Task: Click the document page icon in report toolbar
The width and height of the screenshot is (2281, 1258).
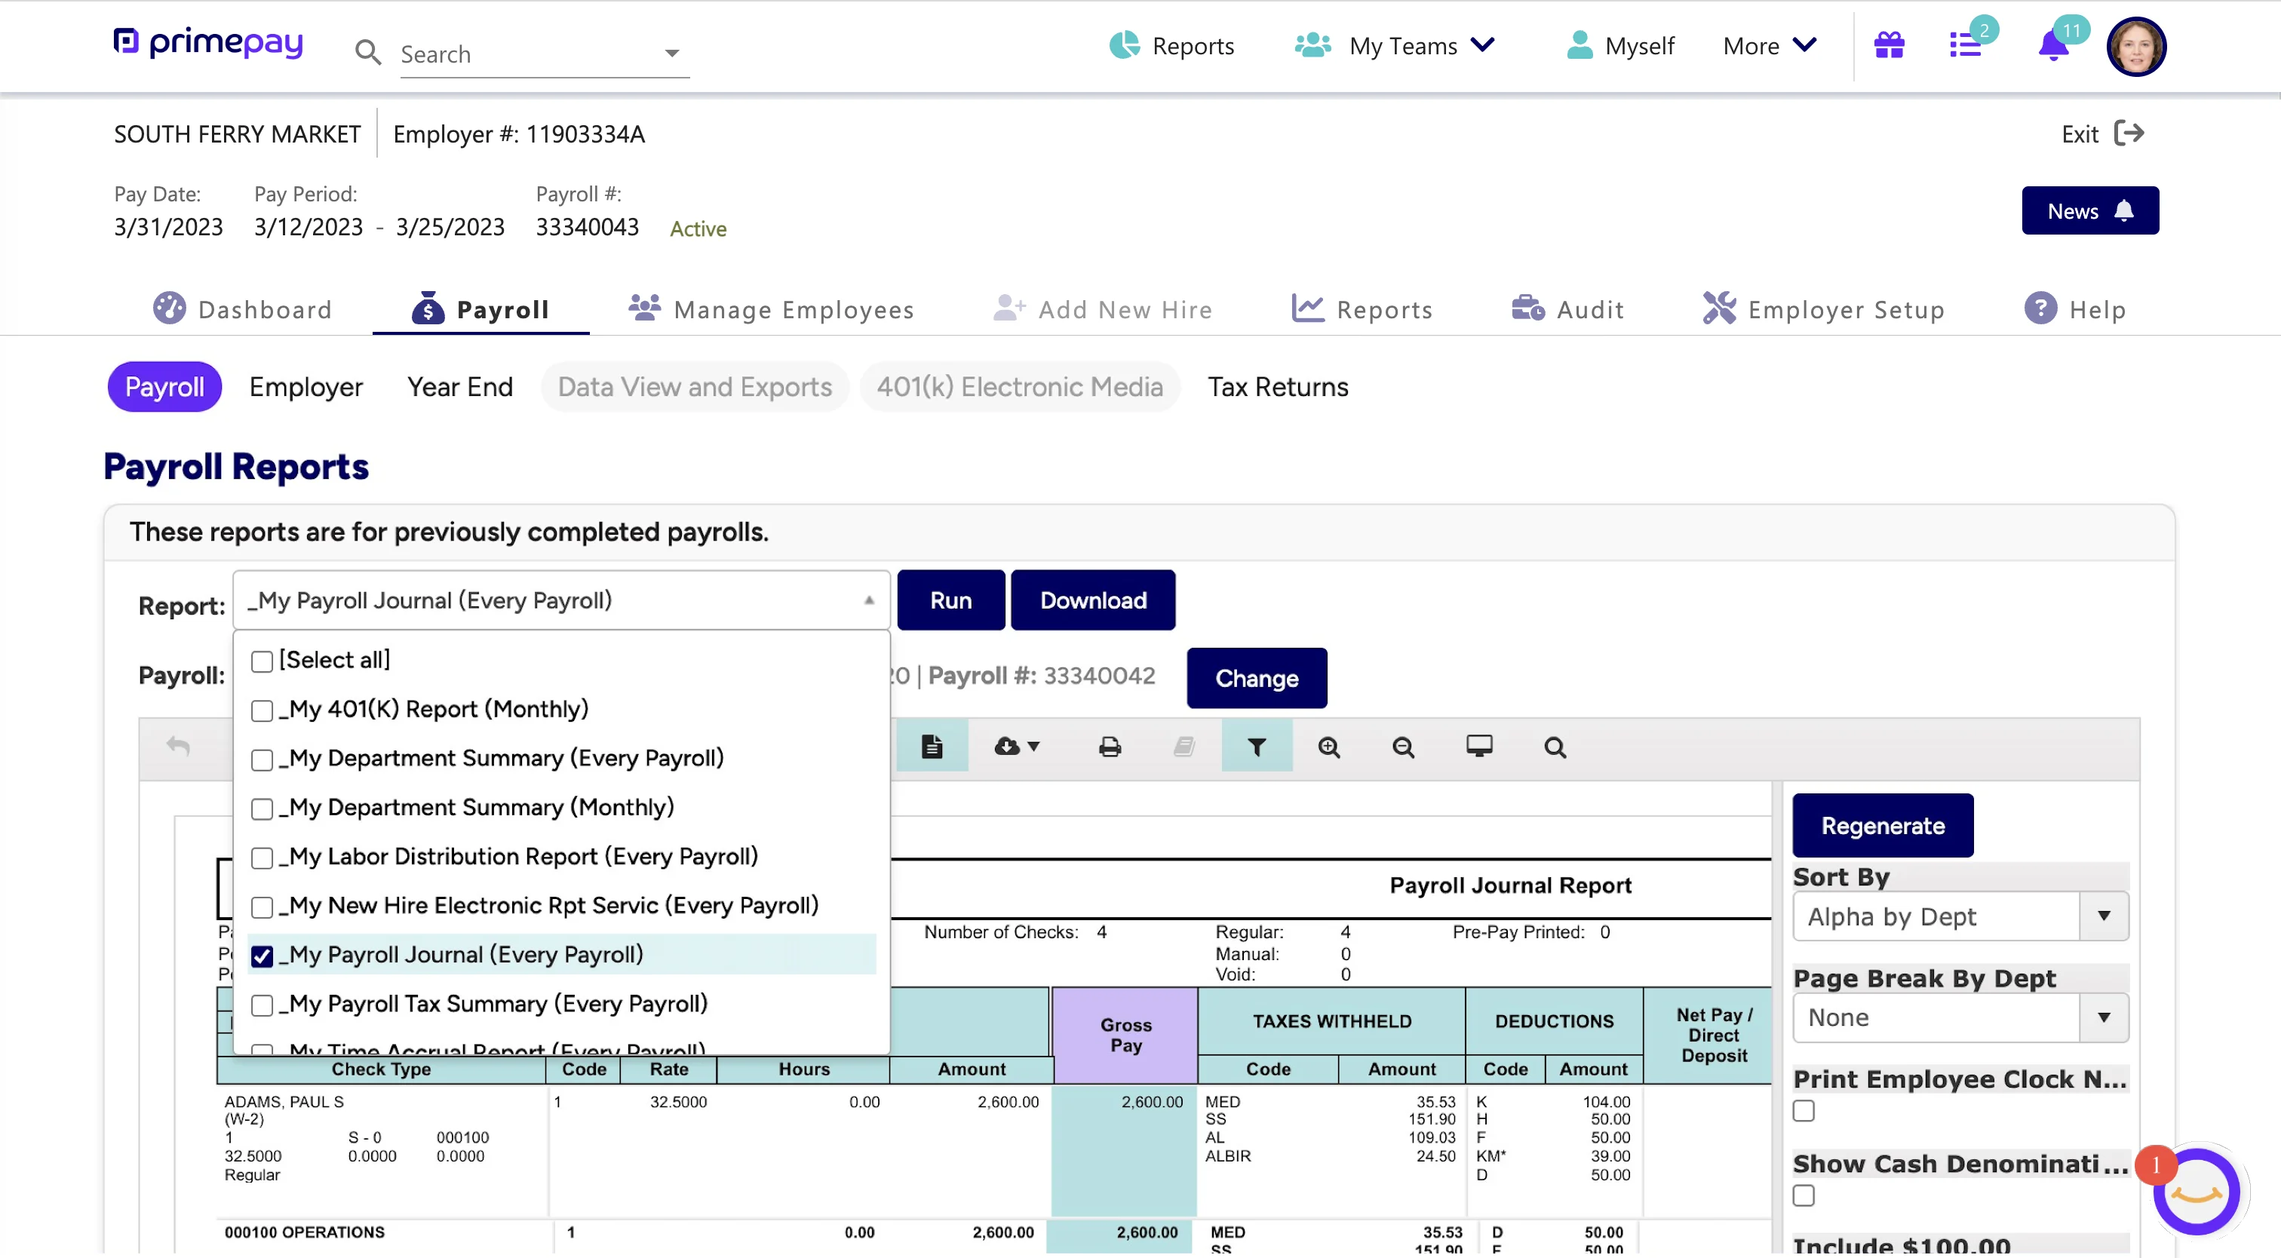Action: coord(932,747)
